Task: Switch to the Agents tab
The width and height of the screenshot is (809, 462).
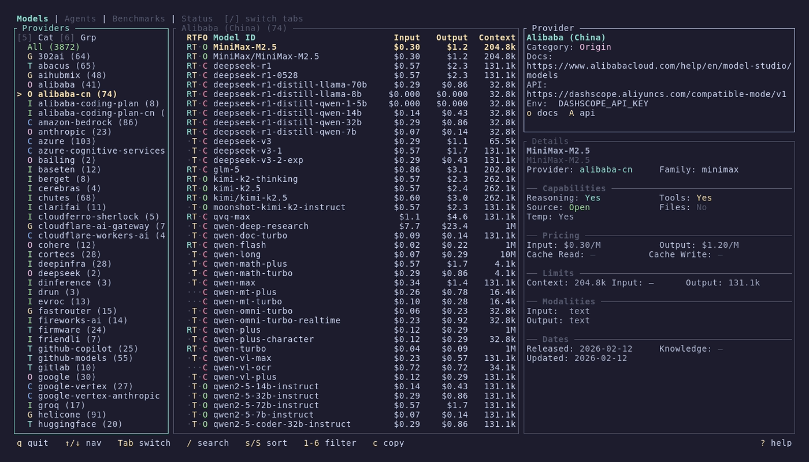Action: click(x=80, y=18)
